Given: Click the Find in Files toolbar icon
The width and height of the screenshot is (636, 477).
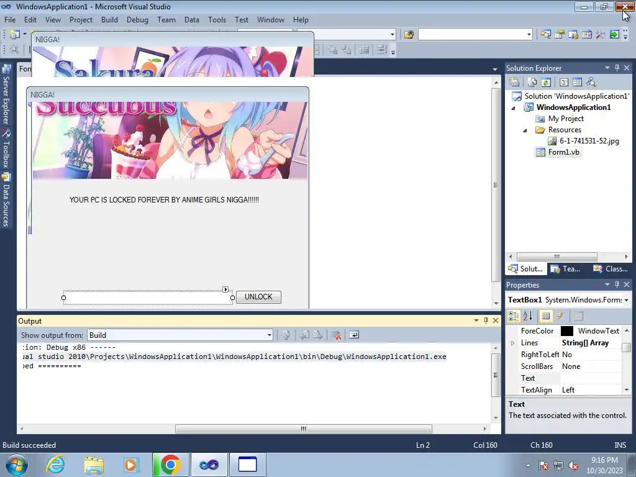Looking at the screenshot, I should tap(409, 35).
